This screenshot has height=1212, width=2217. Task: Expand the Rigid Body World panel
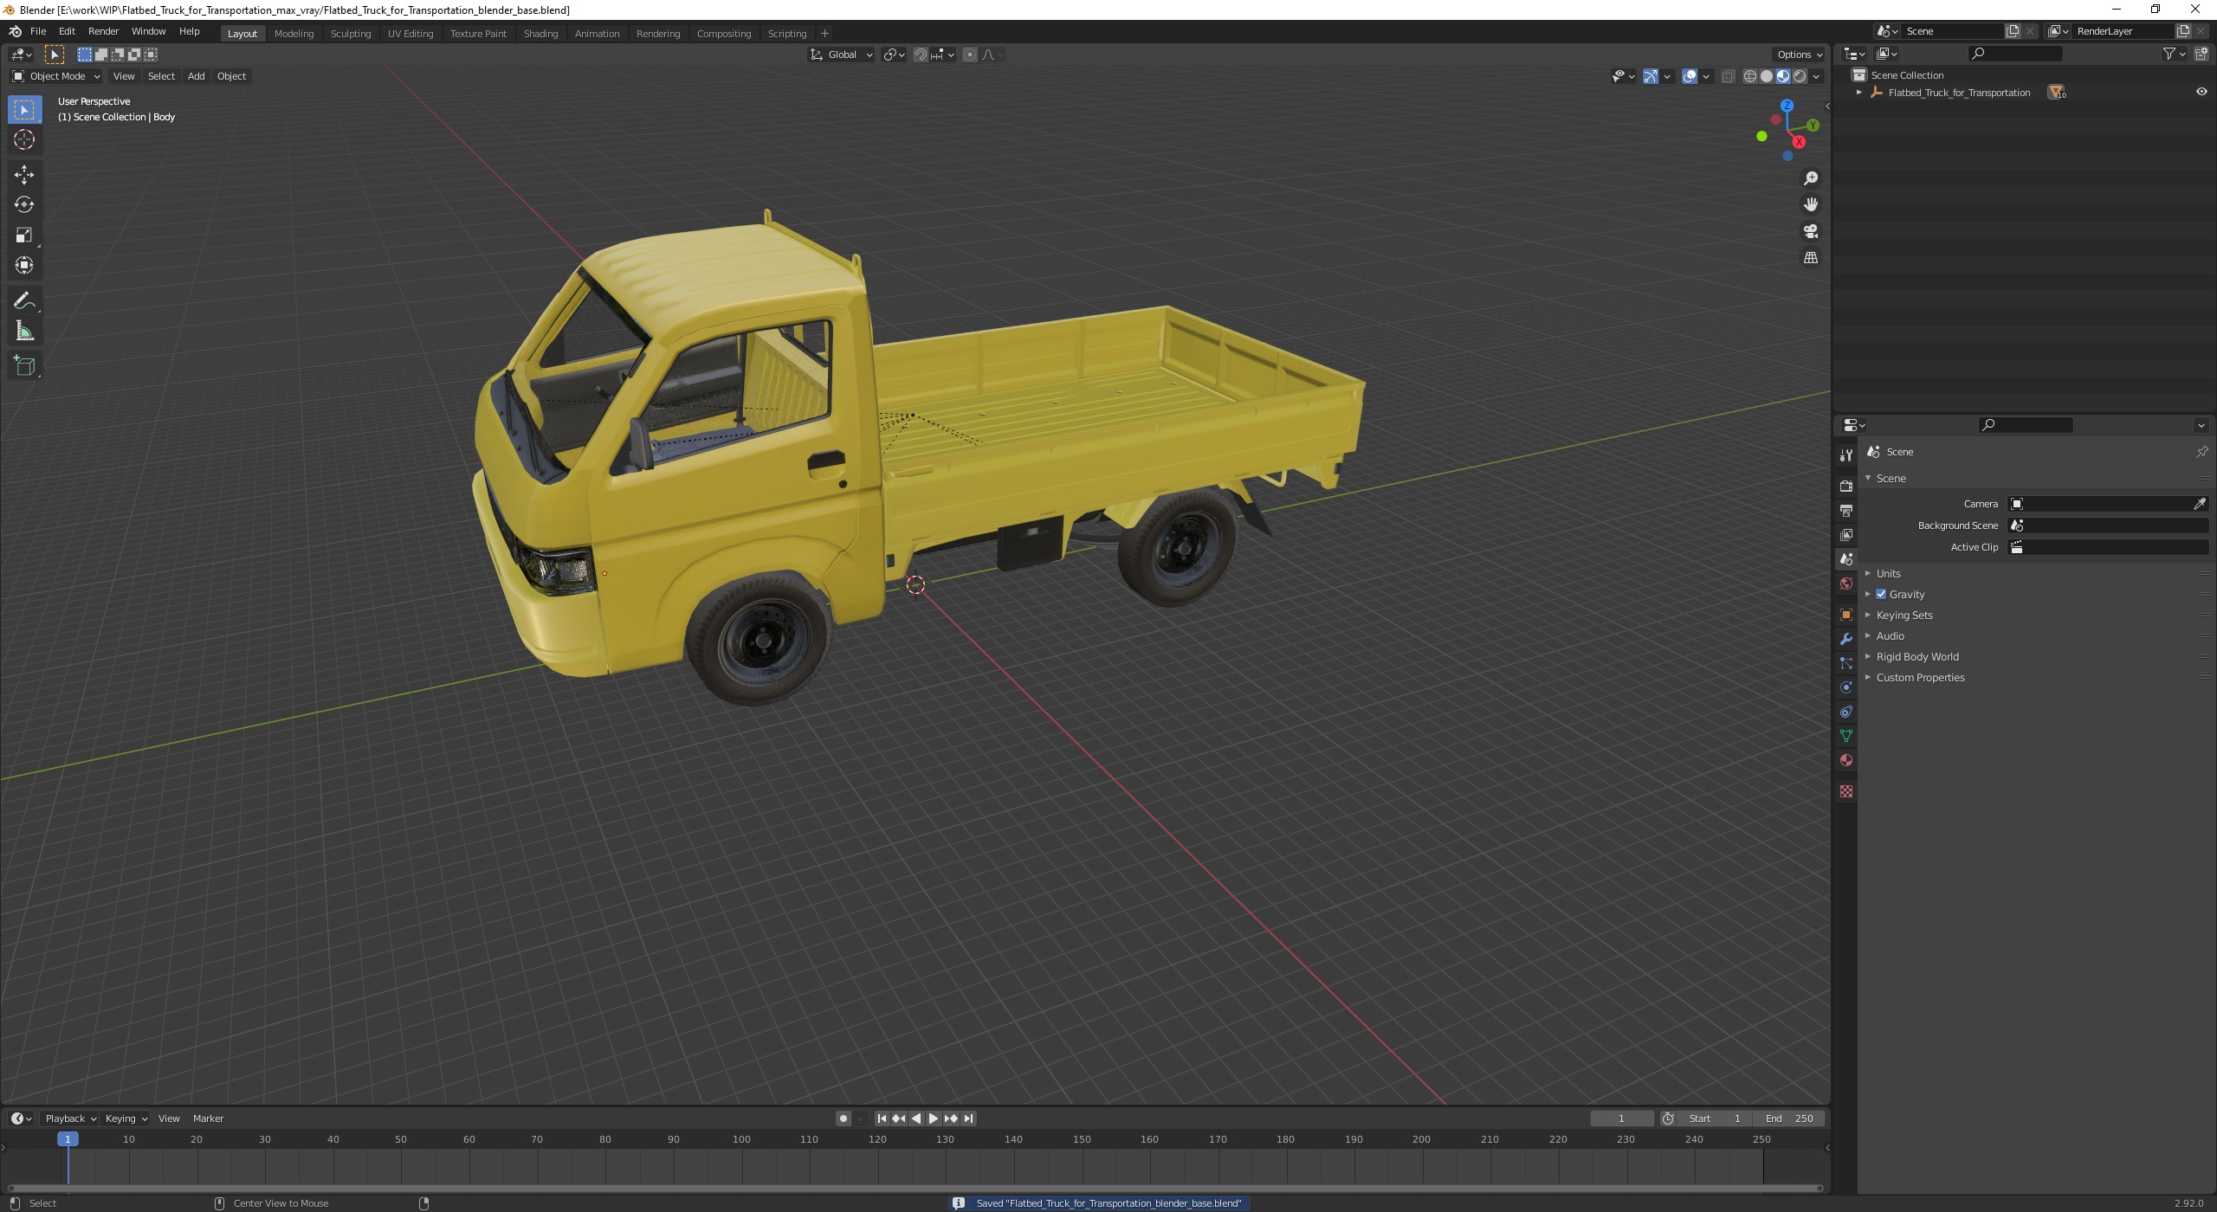(x=1916, y=657)
